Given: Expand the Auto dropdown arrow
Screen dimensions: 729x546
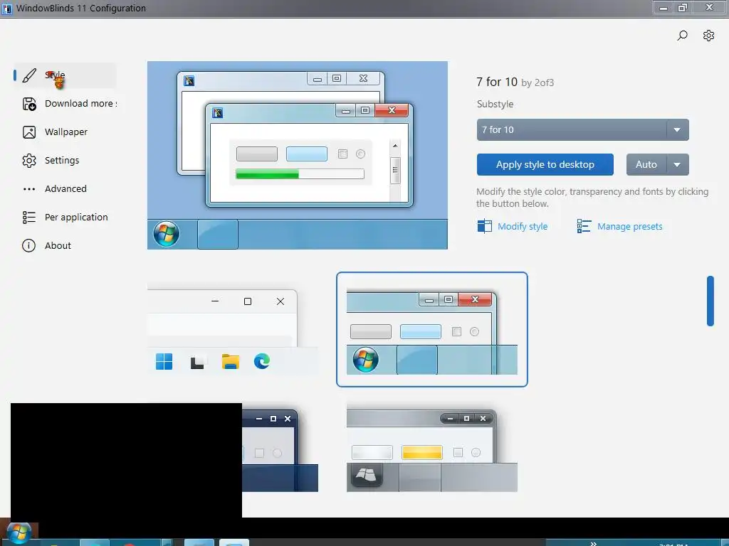Looking at the screenshot, I should coord(678,164).
